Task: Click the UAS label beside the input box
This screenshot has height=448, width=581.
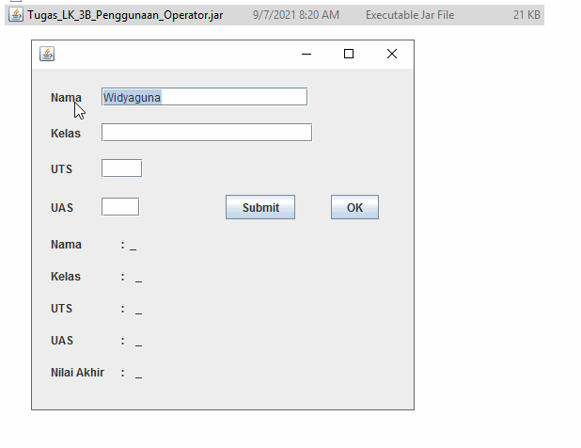Action: click(x=62, y=208)
